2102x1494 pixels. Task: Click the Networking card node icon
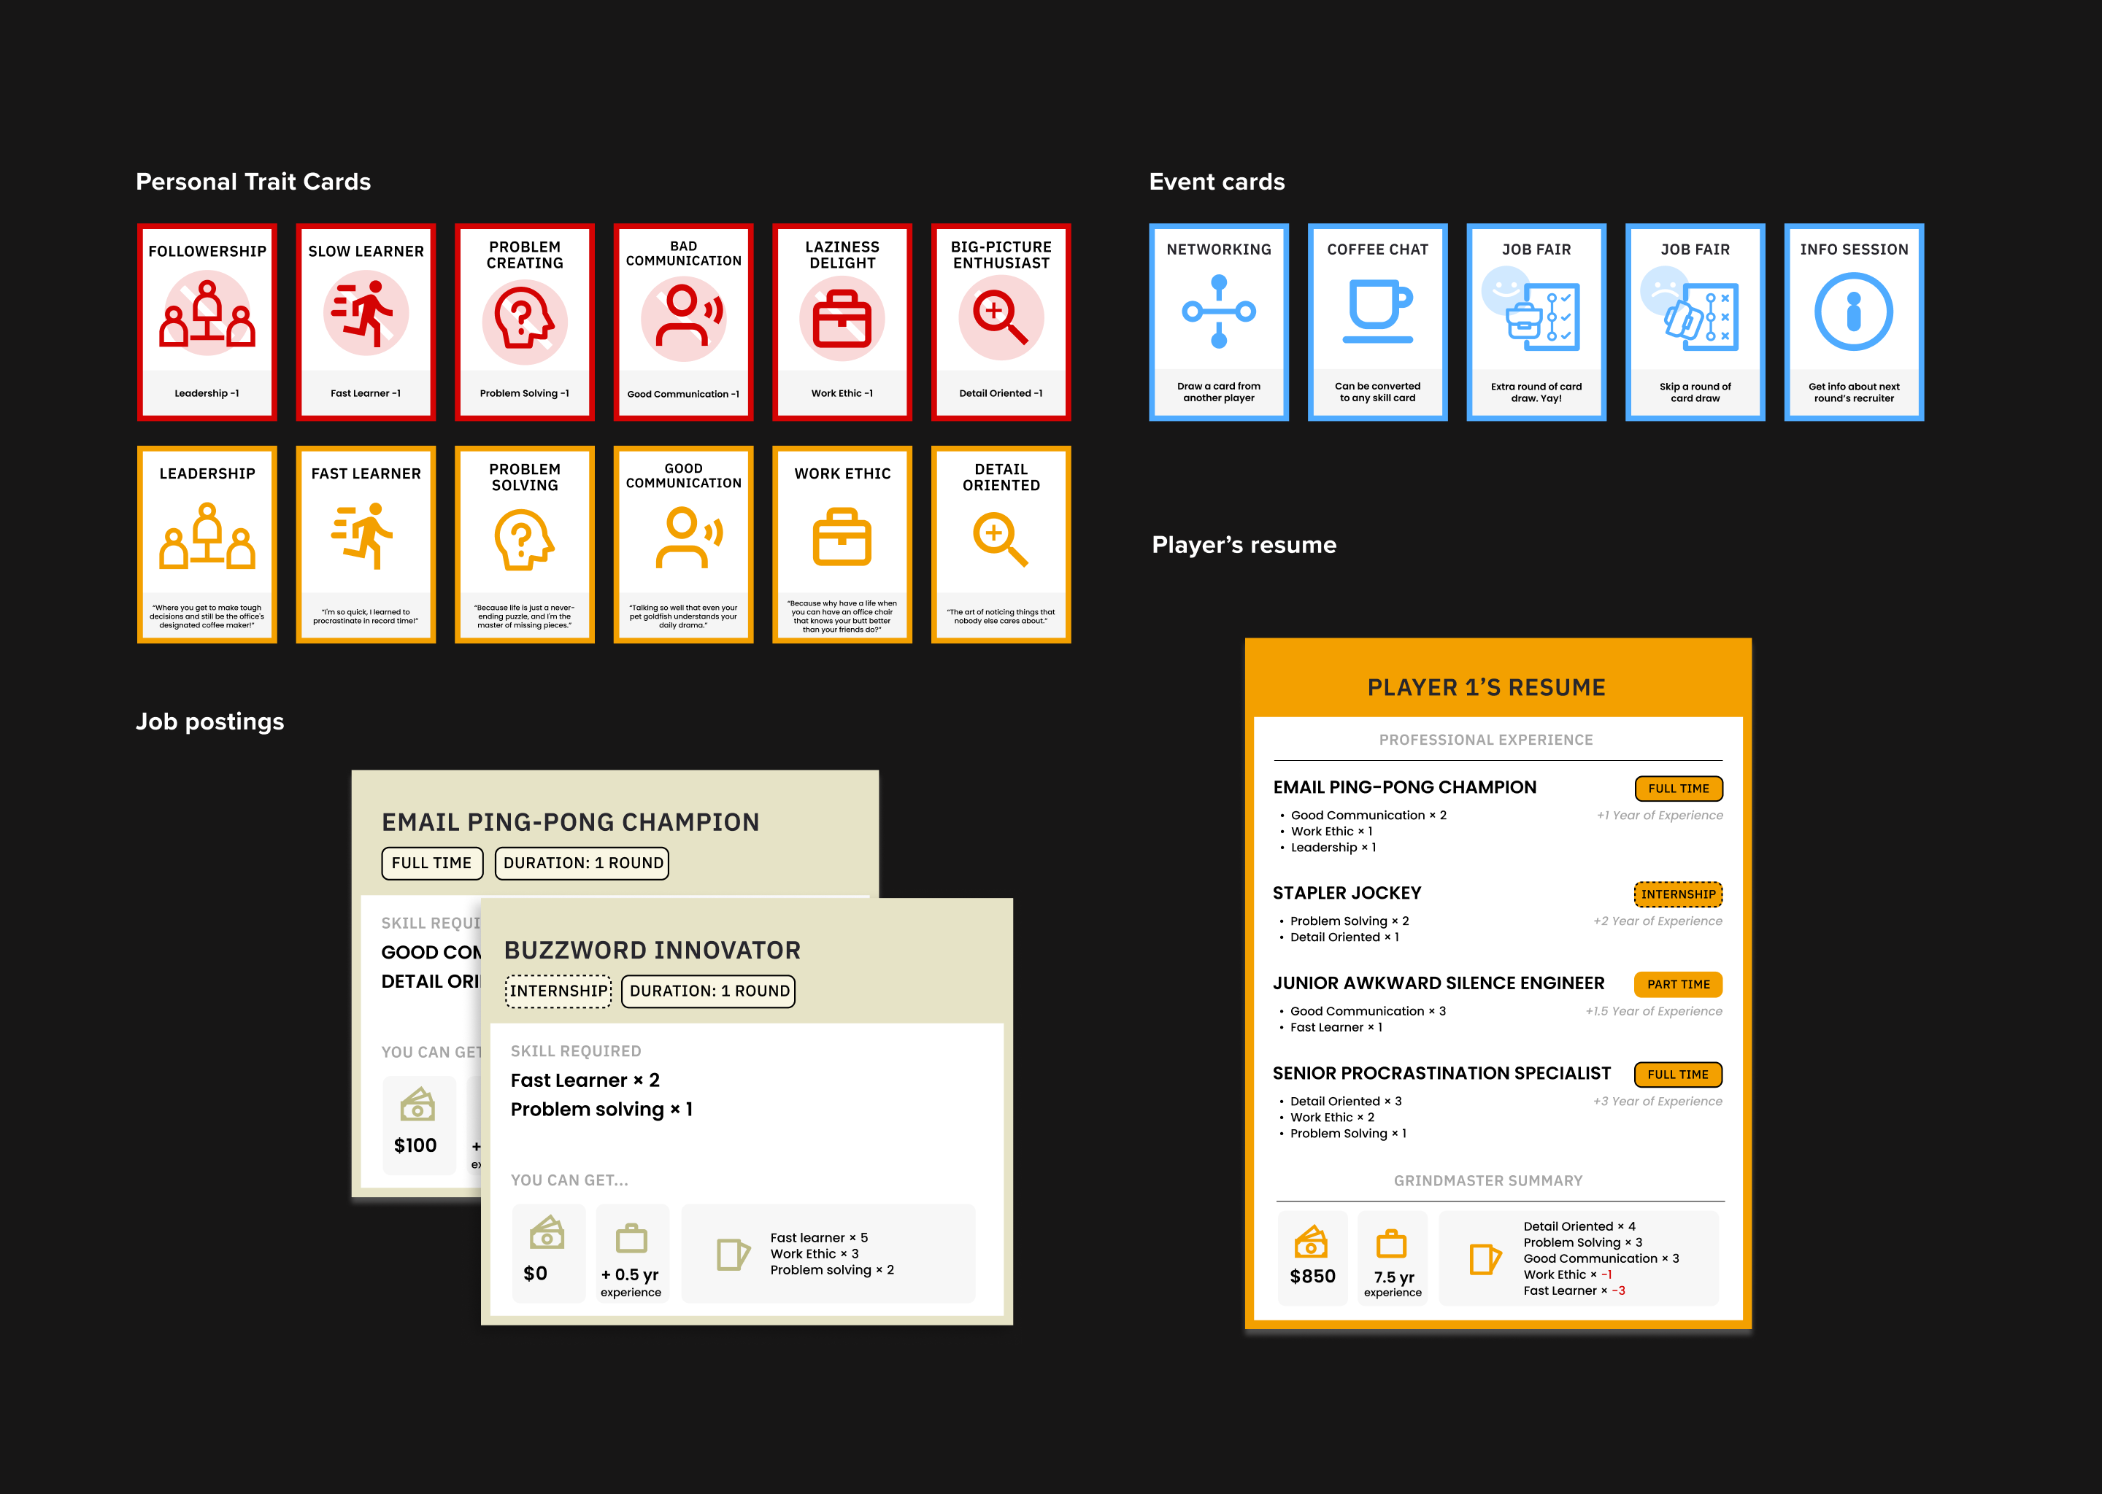[1218, 312]
